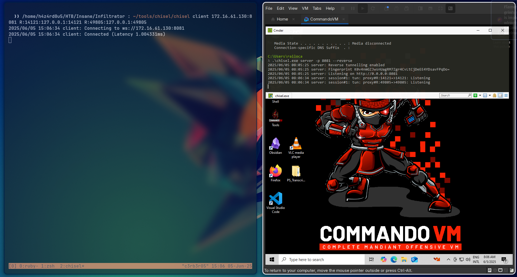Screen dimensions: 517x277
Task: Expand the active console list dropdown arrow
Action: [x=490, y=95]
